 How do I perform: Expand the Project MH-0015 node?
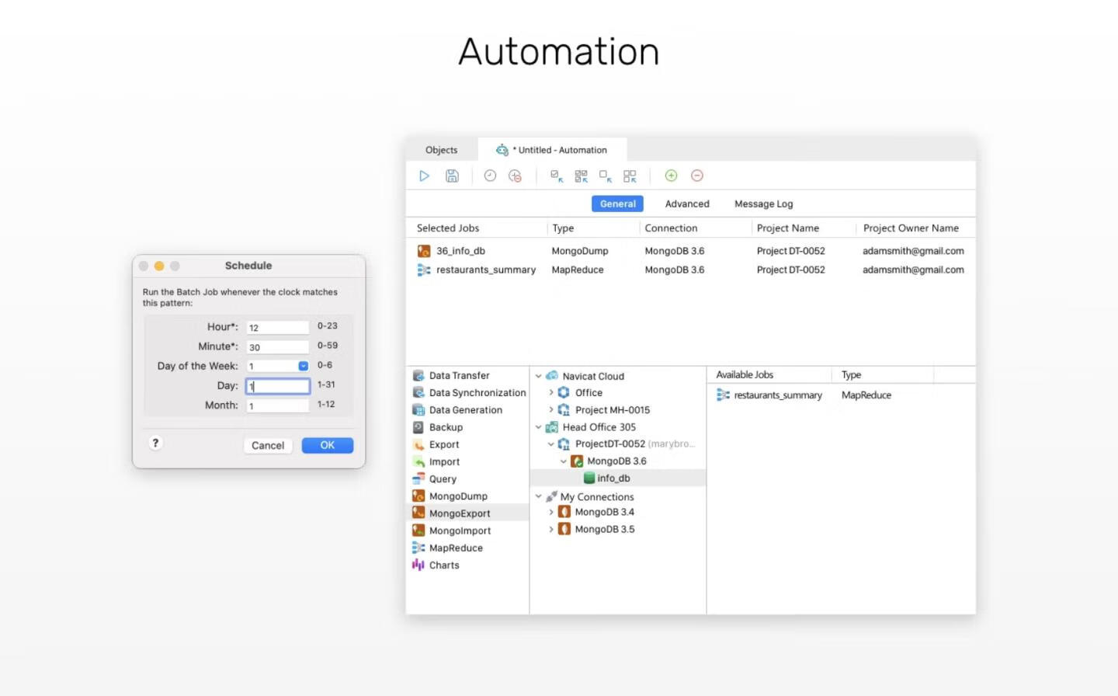(x=551, y=409)
